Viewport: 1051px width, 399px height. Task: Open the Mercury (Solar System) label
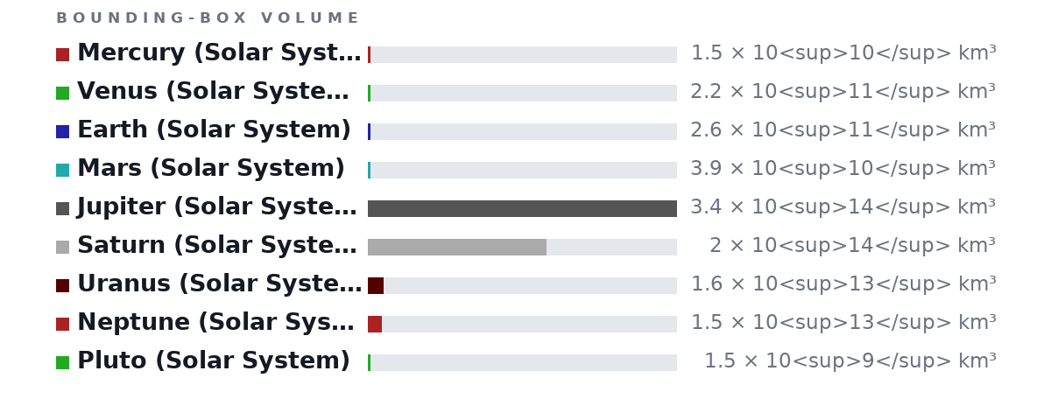coord(219,53)
